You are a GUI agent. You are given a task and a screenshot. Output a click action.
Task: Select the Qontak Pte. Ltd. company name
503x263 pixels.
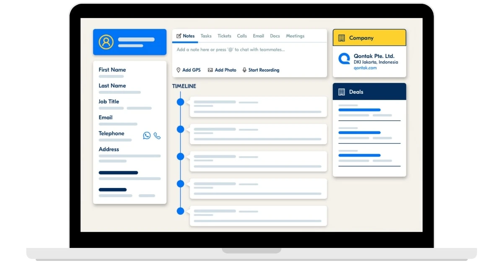pos(374,56)
